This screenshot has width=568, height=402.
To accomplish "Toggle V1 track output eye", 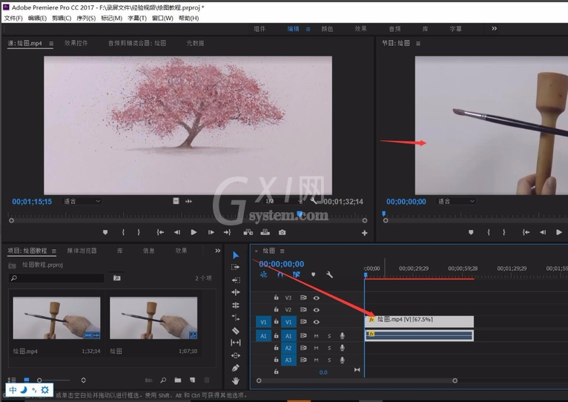I will 316,322.
